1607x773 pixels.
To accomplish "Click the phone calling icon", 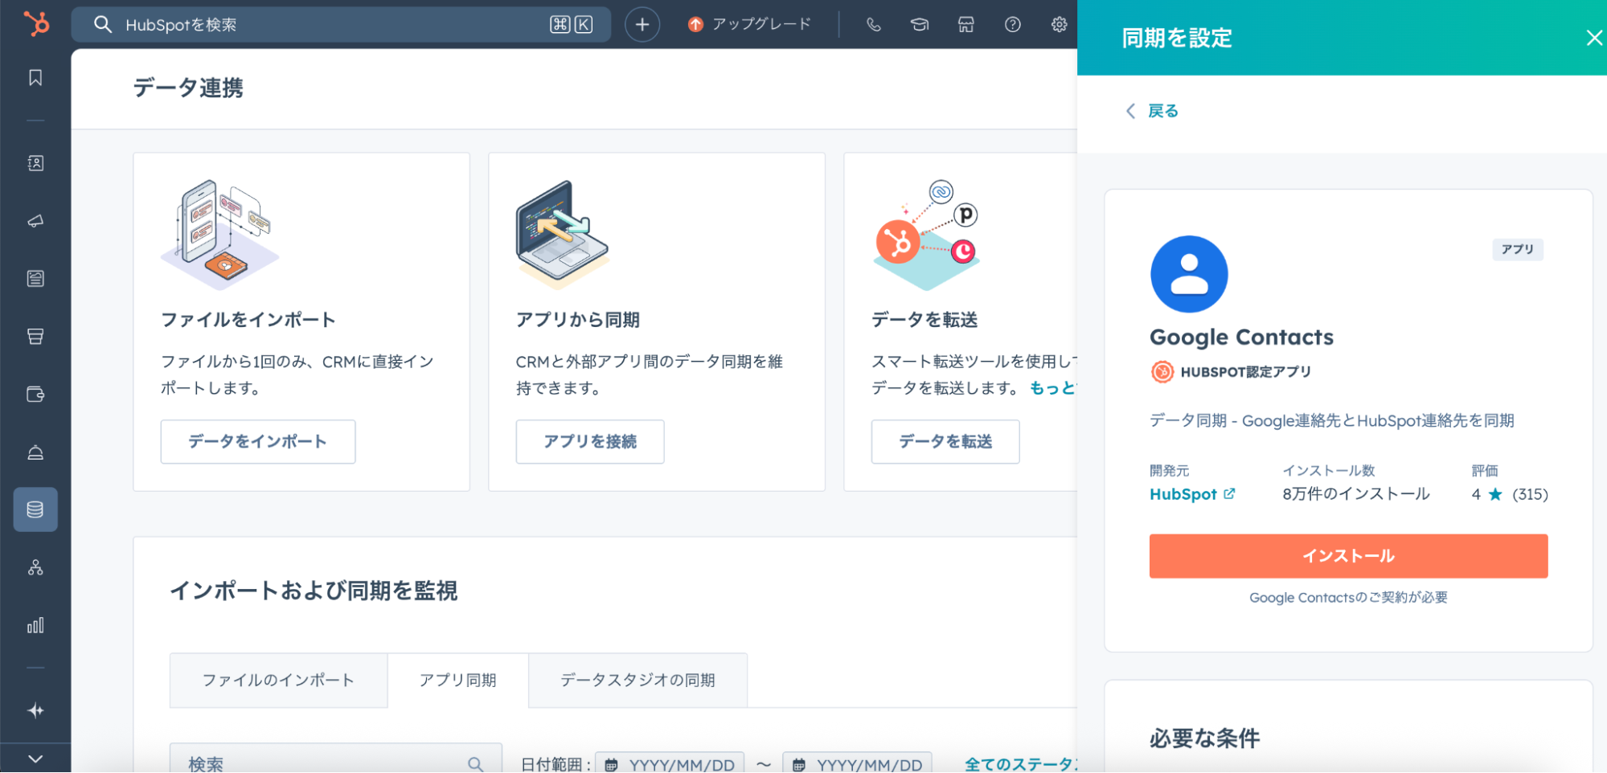I will [x=873, y=25].
